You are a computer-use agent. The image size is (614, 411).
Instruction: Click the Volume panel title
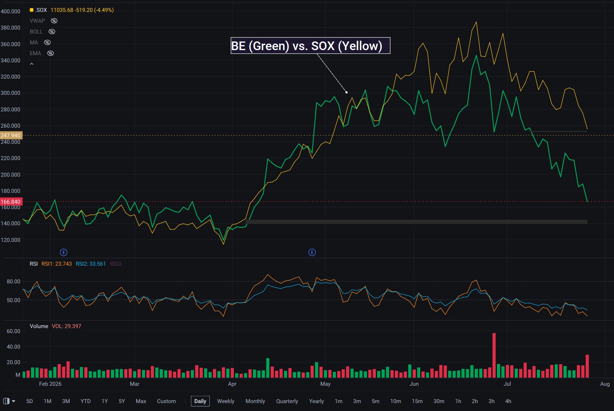click(x=39, y=326)
